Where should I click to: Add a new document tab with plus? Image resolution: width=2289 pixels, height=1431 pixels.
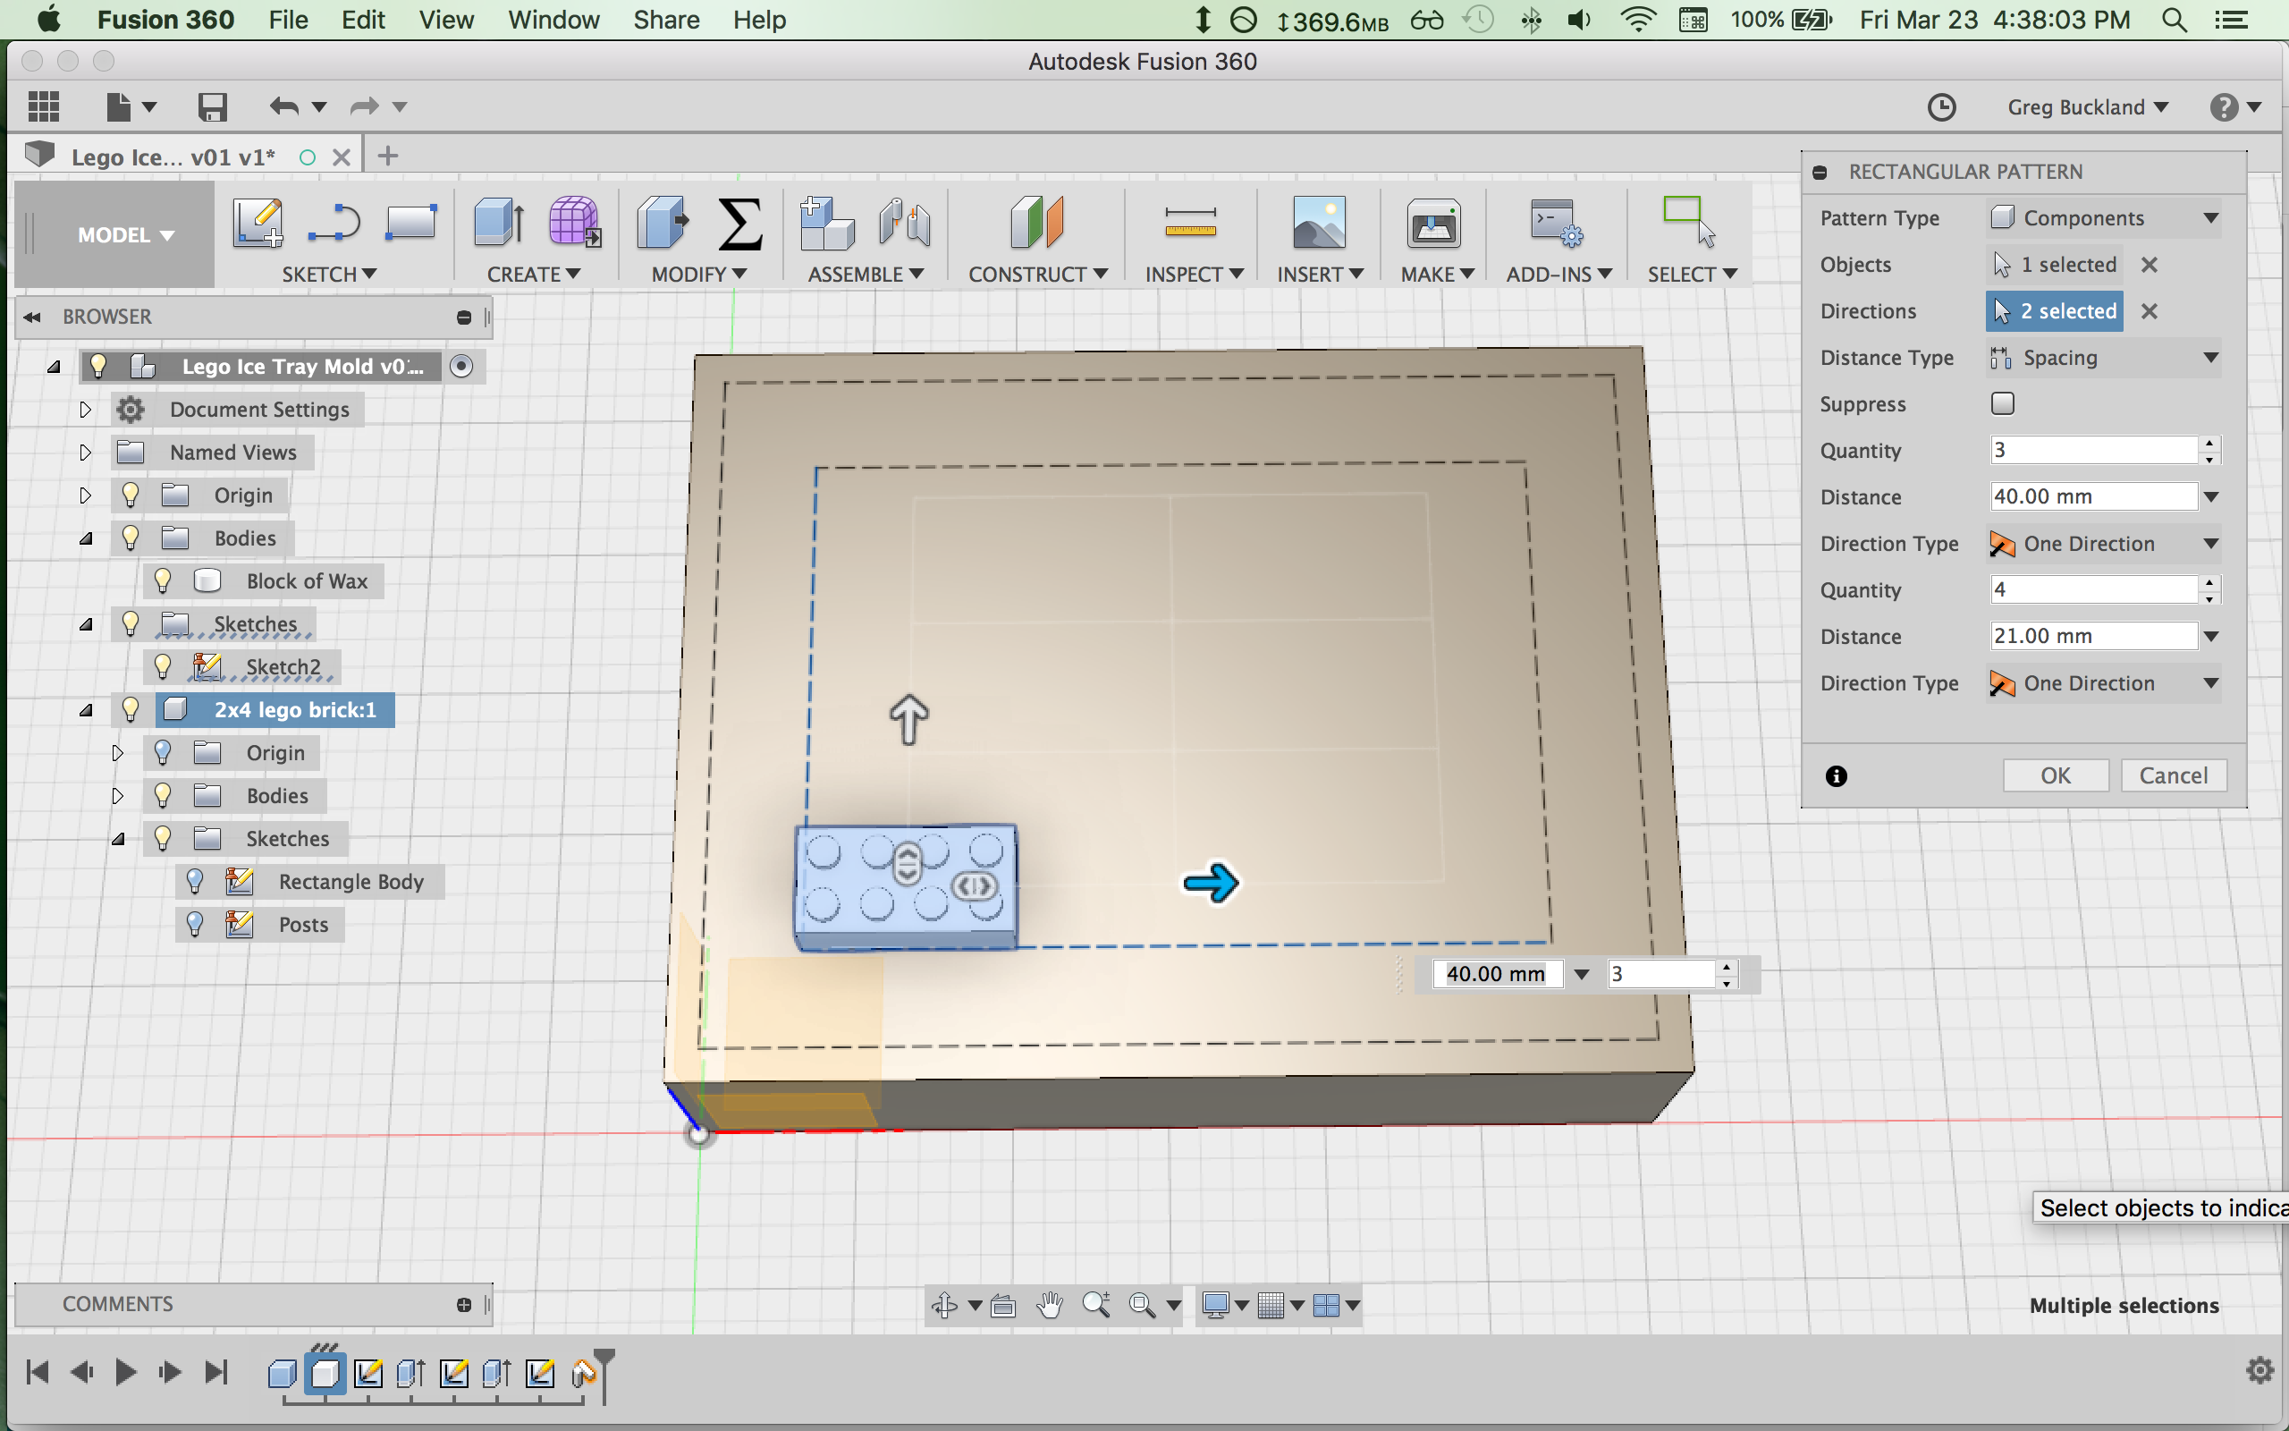point(388,157)
